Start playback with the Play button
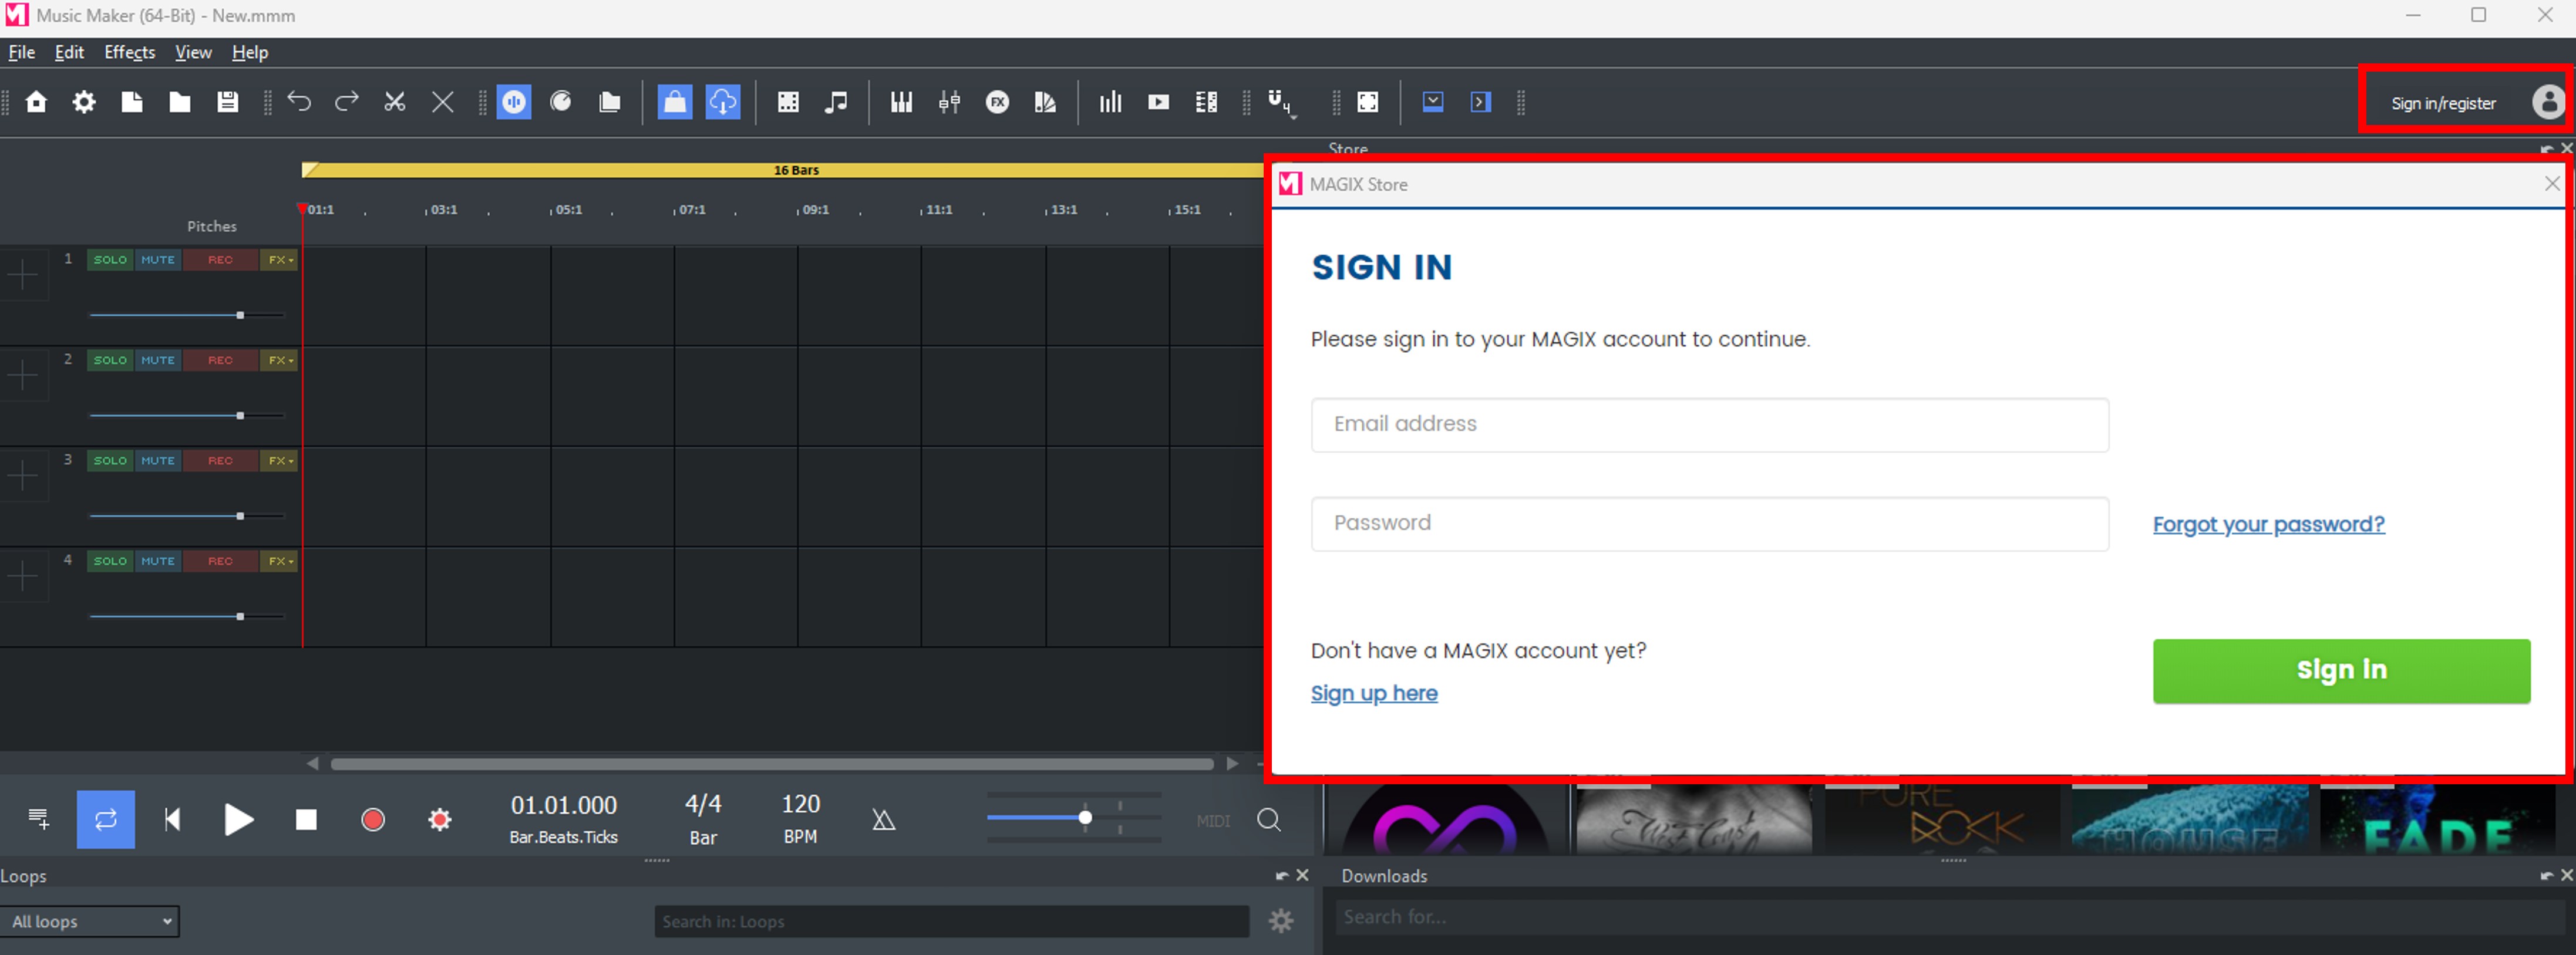 pyautogui.click(x=239, y=820)
